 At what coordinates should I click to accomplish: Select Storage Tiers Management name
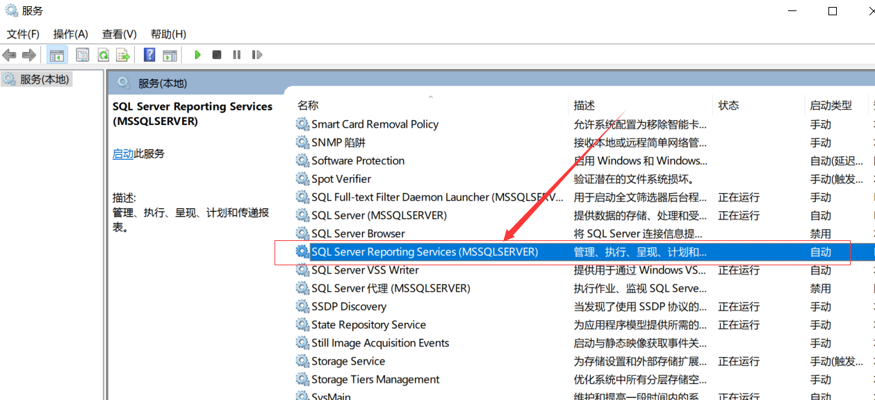[375, 379]
